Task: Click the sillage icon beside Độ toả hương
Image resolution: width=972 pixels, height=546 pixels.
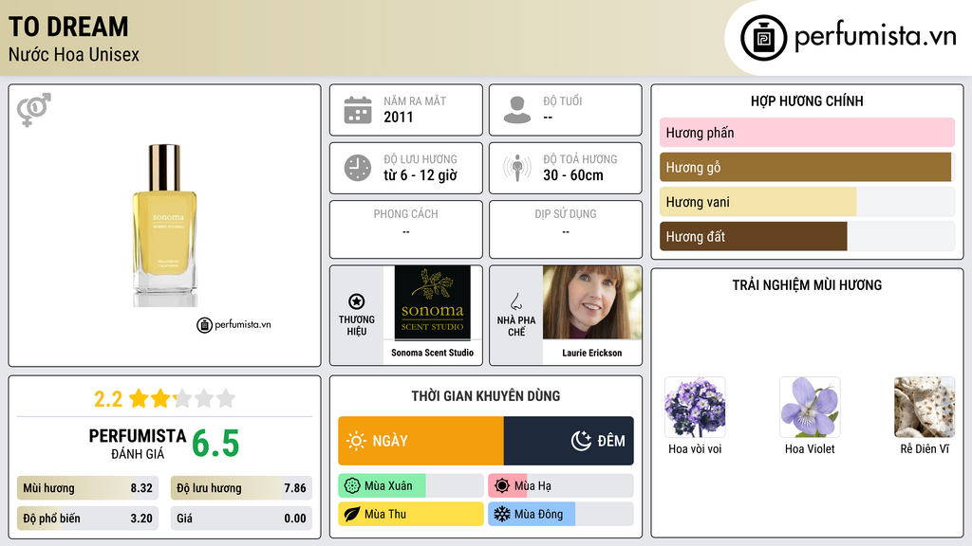Action: click(x=517, y=168)
